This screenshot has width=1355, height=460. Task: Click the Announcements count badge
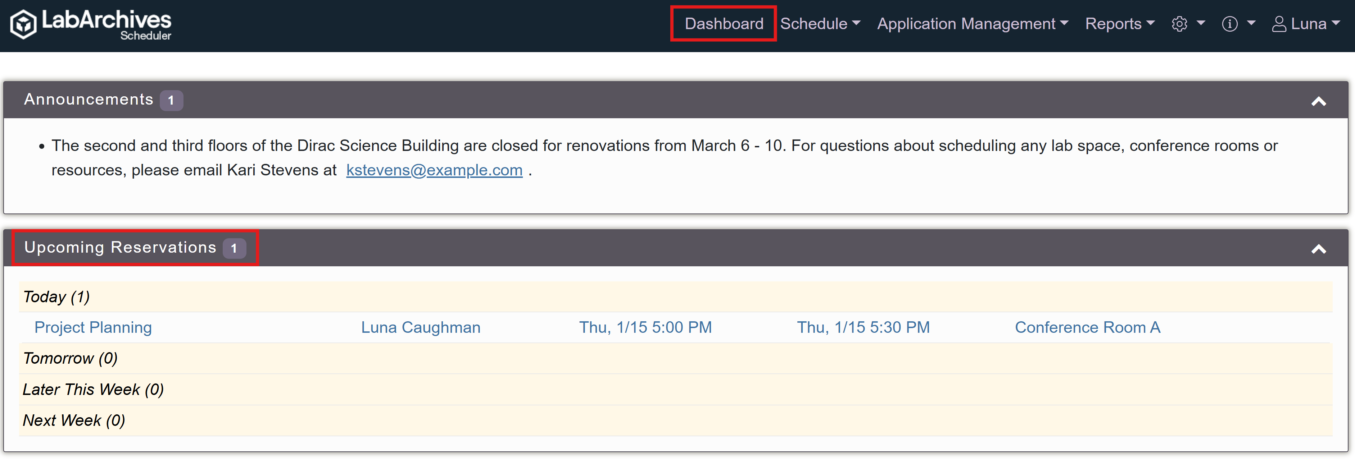171,100
